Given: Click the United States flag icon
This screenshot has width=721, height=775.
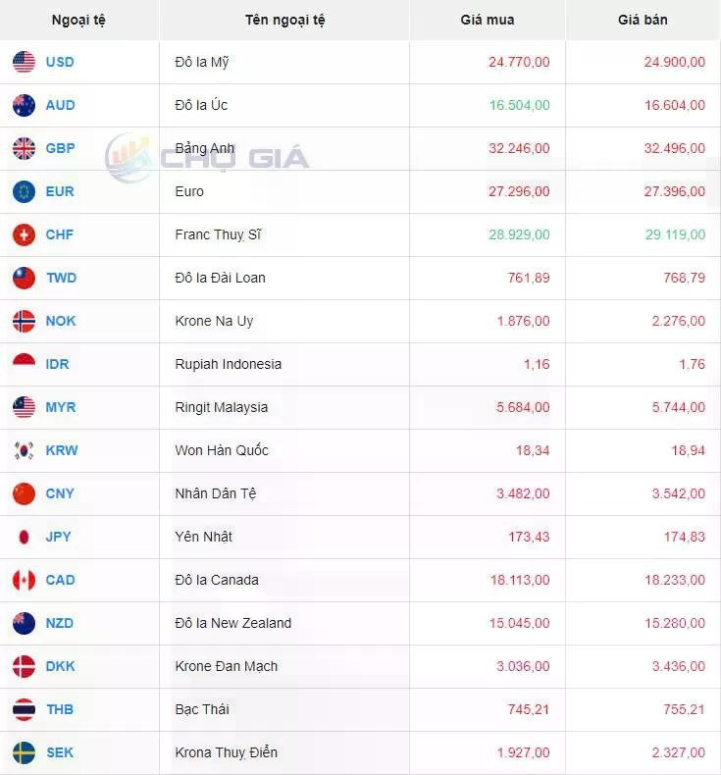Looking at the screenshot, I should [x=24, y=62].
